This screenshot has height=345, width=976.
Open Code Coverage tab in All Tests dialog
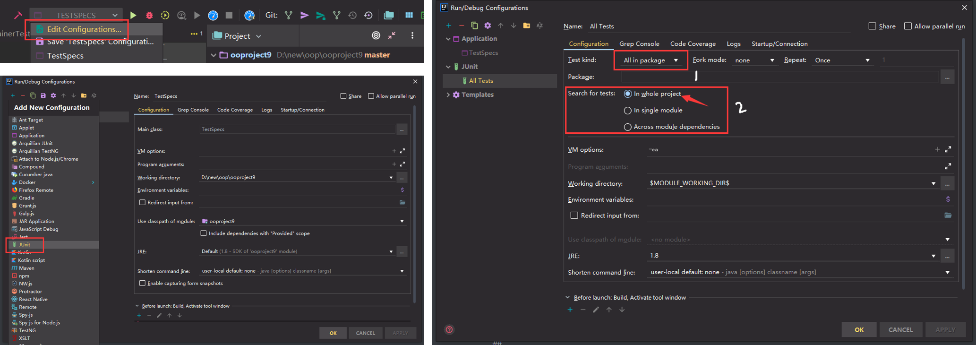(693, 43)
